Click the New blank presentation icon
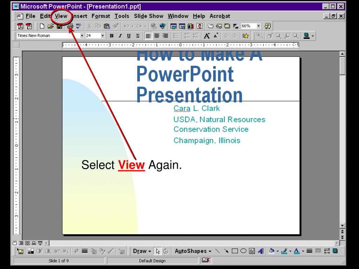 click(x=42, y=26)
